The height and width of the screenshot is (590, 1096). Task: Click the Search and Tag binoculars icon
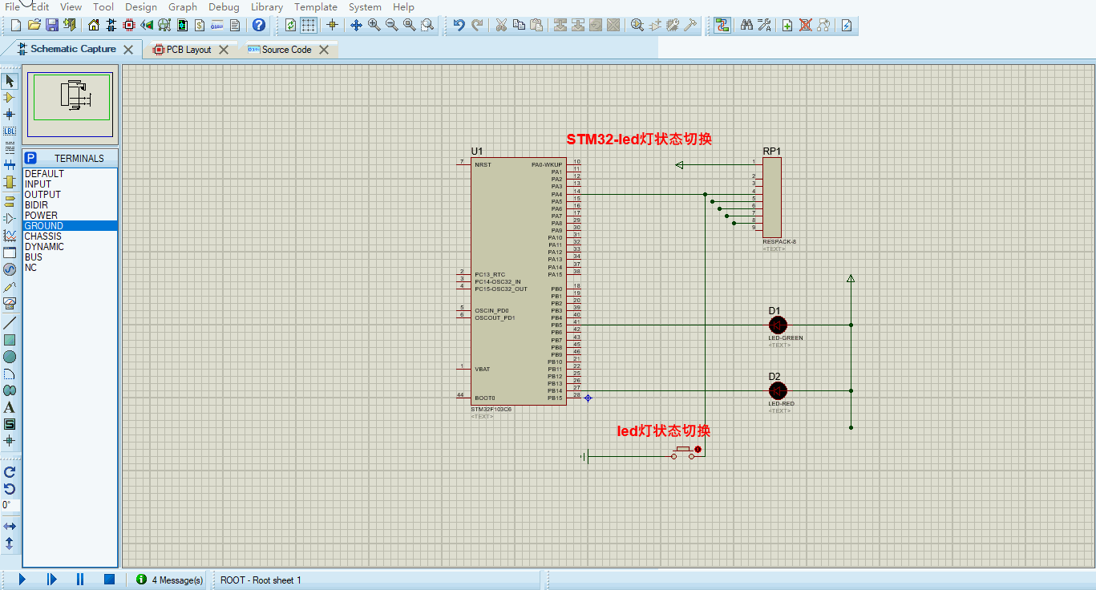point(746,25)
